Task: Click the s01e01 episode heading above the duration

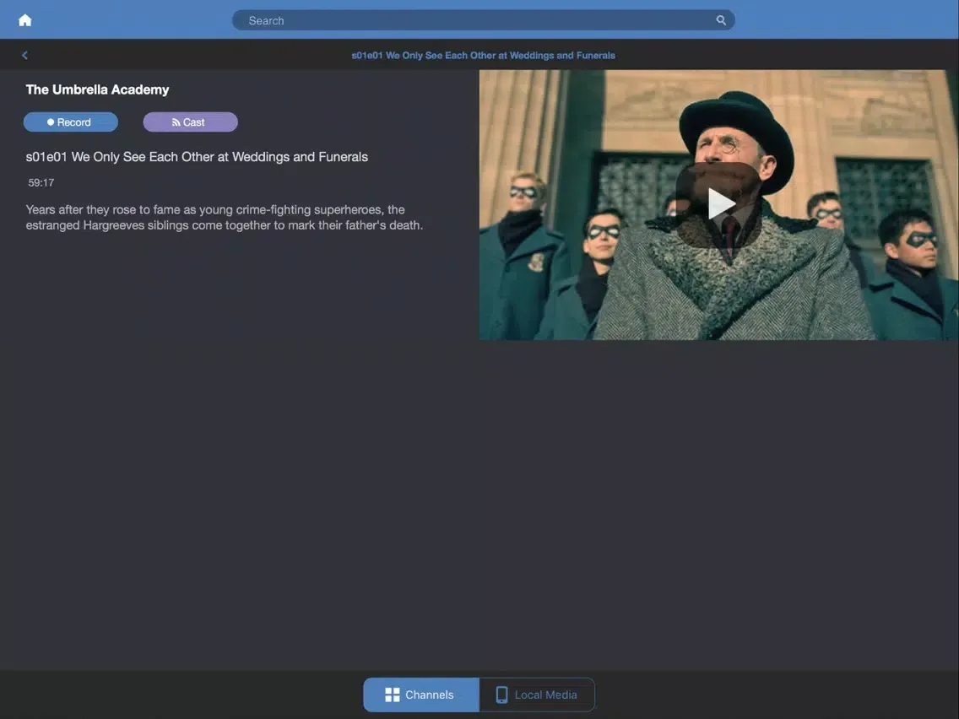Action: pos(197,157)
